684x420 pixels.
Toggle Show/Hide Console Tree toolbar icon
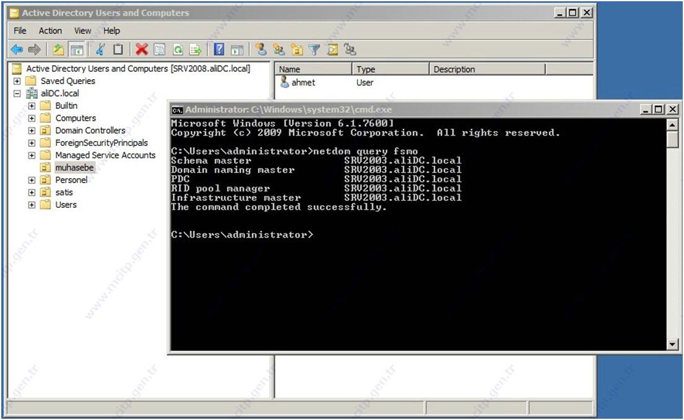(77, 49)
